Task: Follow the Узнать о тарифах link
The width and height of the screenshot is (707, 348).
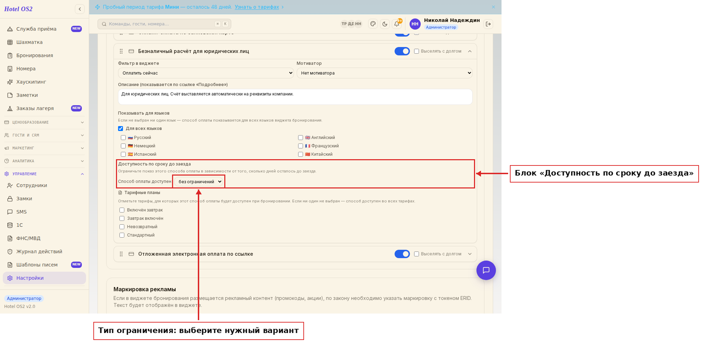Action: (257, 7)
